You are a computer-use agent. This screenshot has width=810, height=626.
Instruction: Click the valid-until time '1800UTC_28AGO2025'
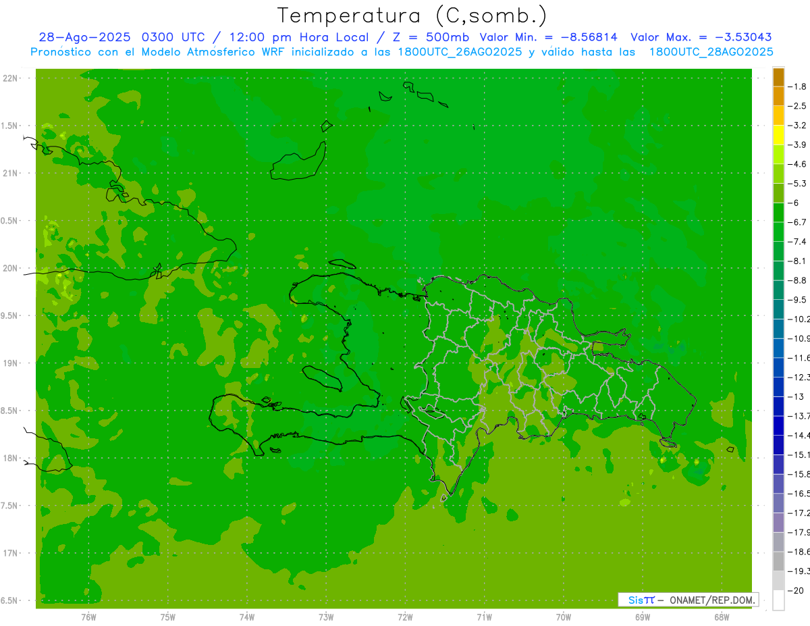[711, 52]
